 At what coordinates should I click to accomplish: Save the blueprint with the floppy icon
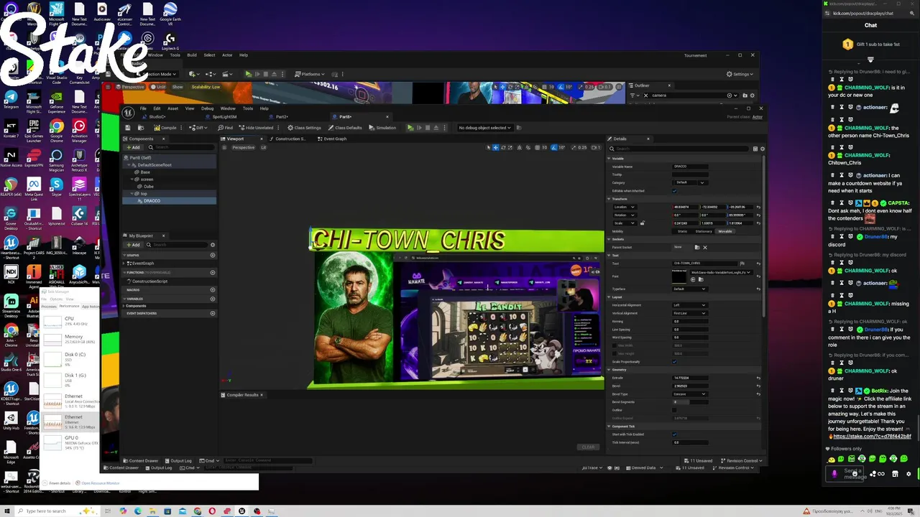[x=128, y=128]
